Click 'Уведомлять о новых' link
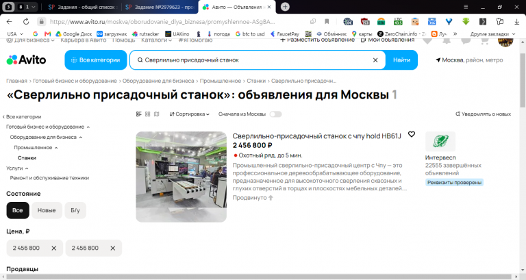Image resolution: width=526 pixels, height=280 pixels. (x=483, y=114)
